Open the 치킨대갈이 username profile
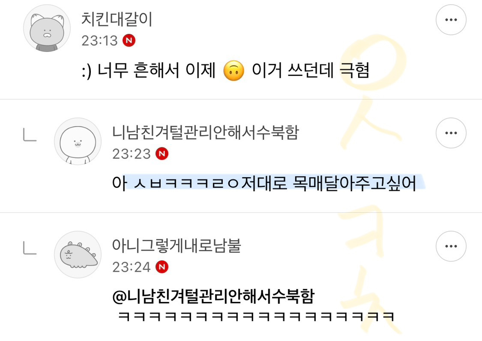The height and width of the screenshot is (341, 482). coord(117,19)
